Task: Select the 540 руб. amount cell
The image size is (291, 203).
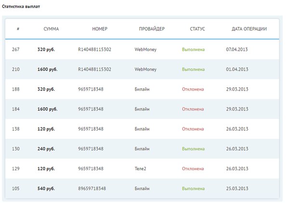Action: [46, 189]
